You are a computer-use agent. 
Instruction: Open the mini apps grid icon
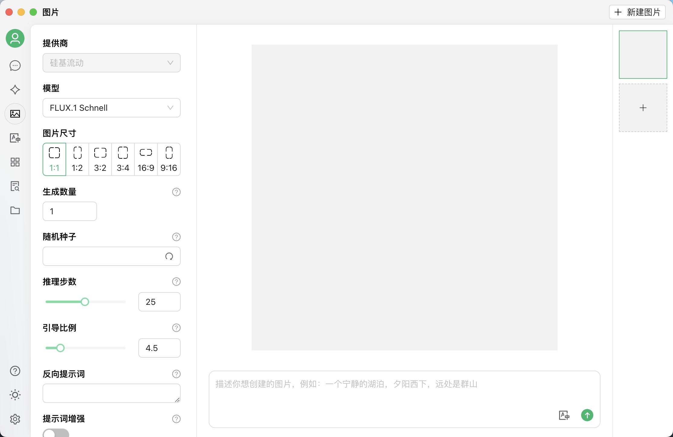point(15,162)
